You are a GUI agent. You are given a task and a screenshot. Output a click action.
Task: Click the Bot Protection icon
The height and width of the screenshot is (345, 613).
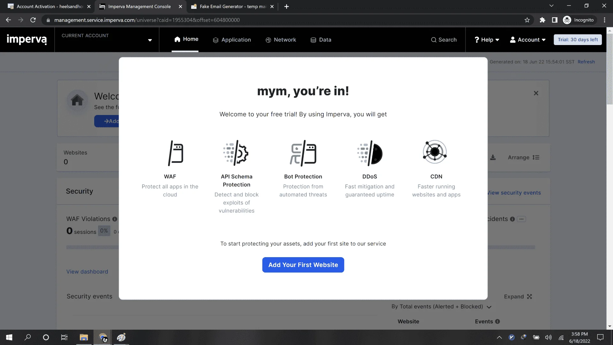(x=303, y=153)
